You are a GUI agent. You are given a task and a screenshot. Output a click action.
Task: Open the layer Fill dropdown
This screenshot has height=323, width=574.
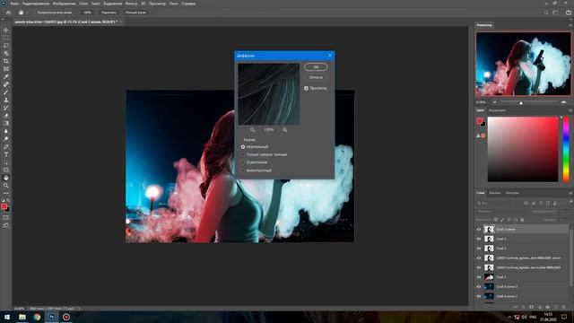pyautogui.click(x=563, y=220)
